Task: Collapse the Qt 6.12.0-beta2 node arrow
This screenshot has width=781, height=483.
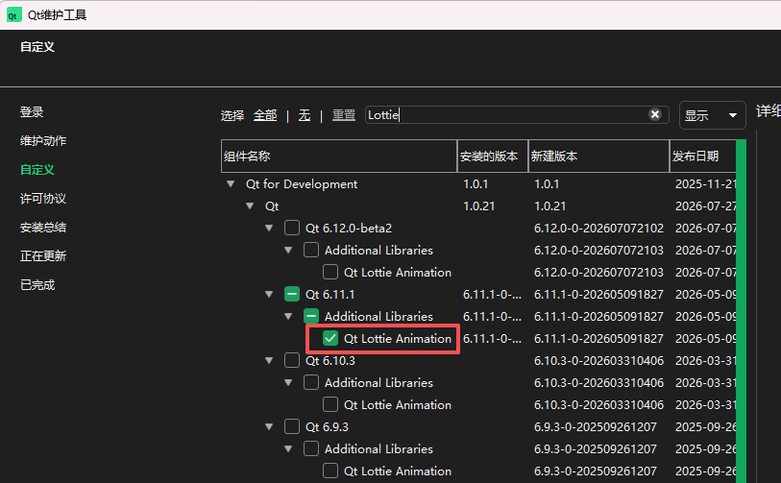Action: click(x=270, y=228)
